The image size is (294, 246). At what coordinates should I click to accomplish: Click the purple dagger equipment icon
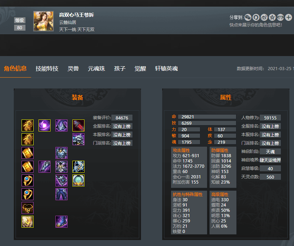pos(45,167)
